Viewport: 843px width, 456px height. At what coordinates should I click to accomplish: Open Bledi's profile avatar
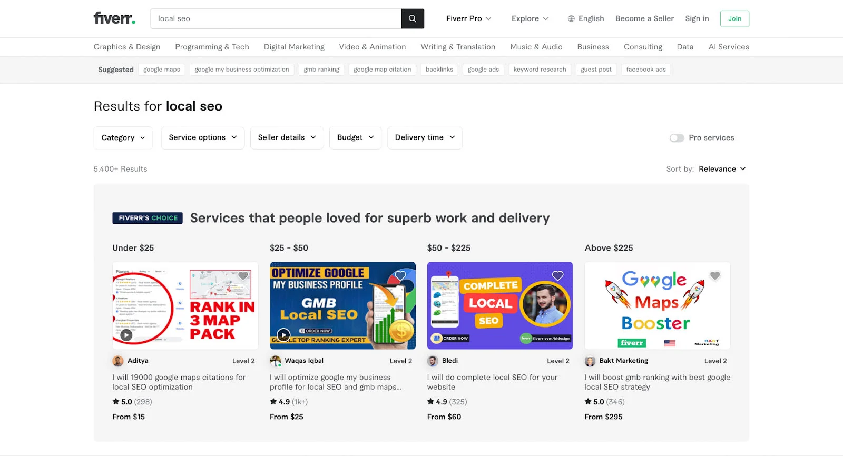pyautogui.click(x=433, y=361)
